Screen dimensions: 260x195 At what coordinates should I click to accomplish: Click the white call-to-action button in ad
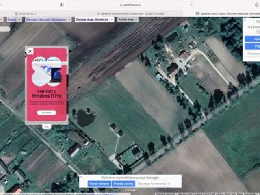(x=47, y=113)
